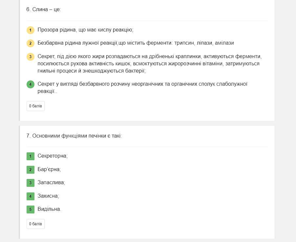Click answer text 'Прозора рідина, що має кислу реакцію'
Image resolution: width=296 pixels, height=242 pixels.
coord(85,30)
